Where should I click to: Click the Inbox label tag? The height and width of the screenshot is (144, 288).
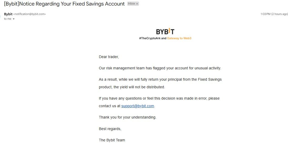pyautogui.click(x=132, y=4)
